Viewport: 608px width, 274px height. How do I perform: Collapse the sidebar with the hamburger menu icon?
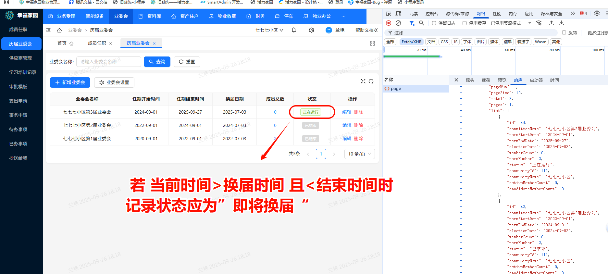coord(48,30)
